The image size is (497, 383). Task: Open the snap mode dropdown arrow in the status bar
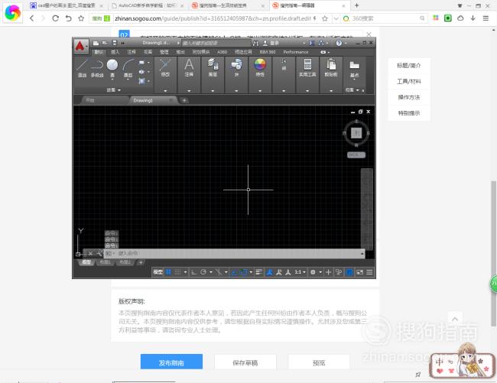pos(185,272)
